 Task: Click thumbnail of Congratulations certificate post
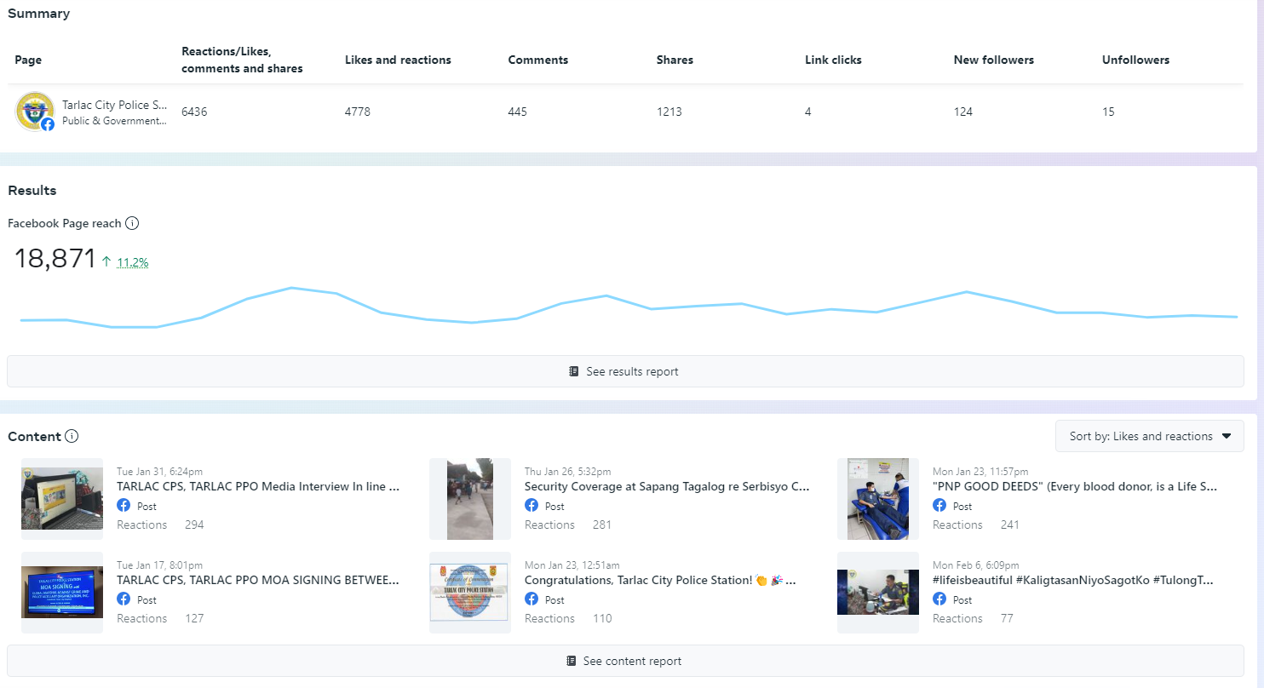point(470,593)
